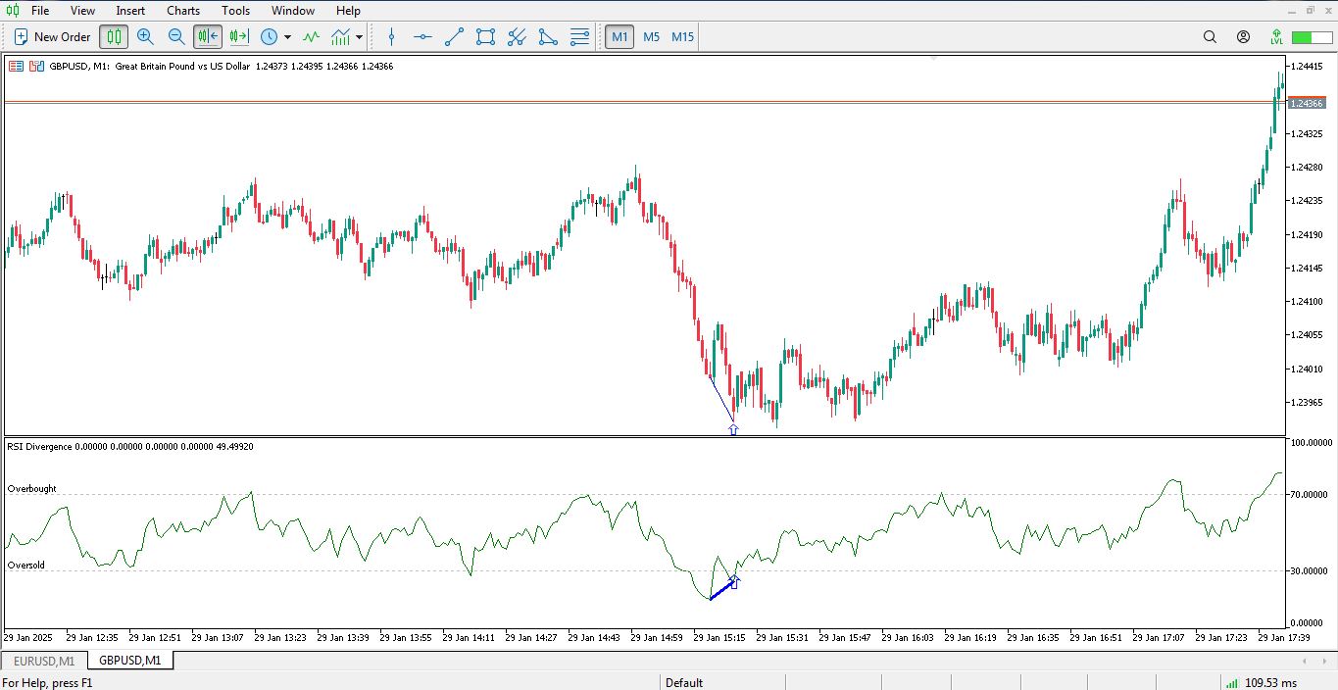Toggle chart shift from right border
This screenshot has width=1338, height=690.
[239, 37]
